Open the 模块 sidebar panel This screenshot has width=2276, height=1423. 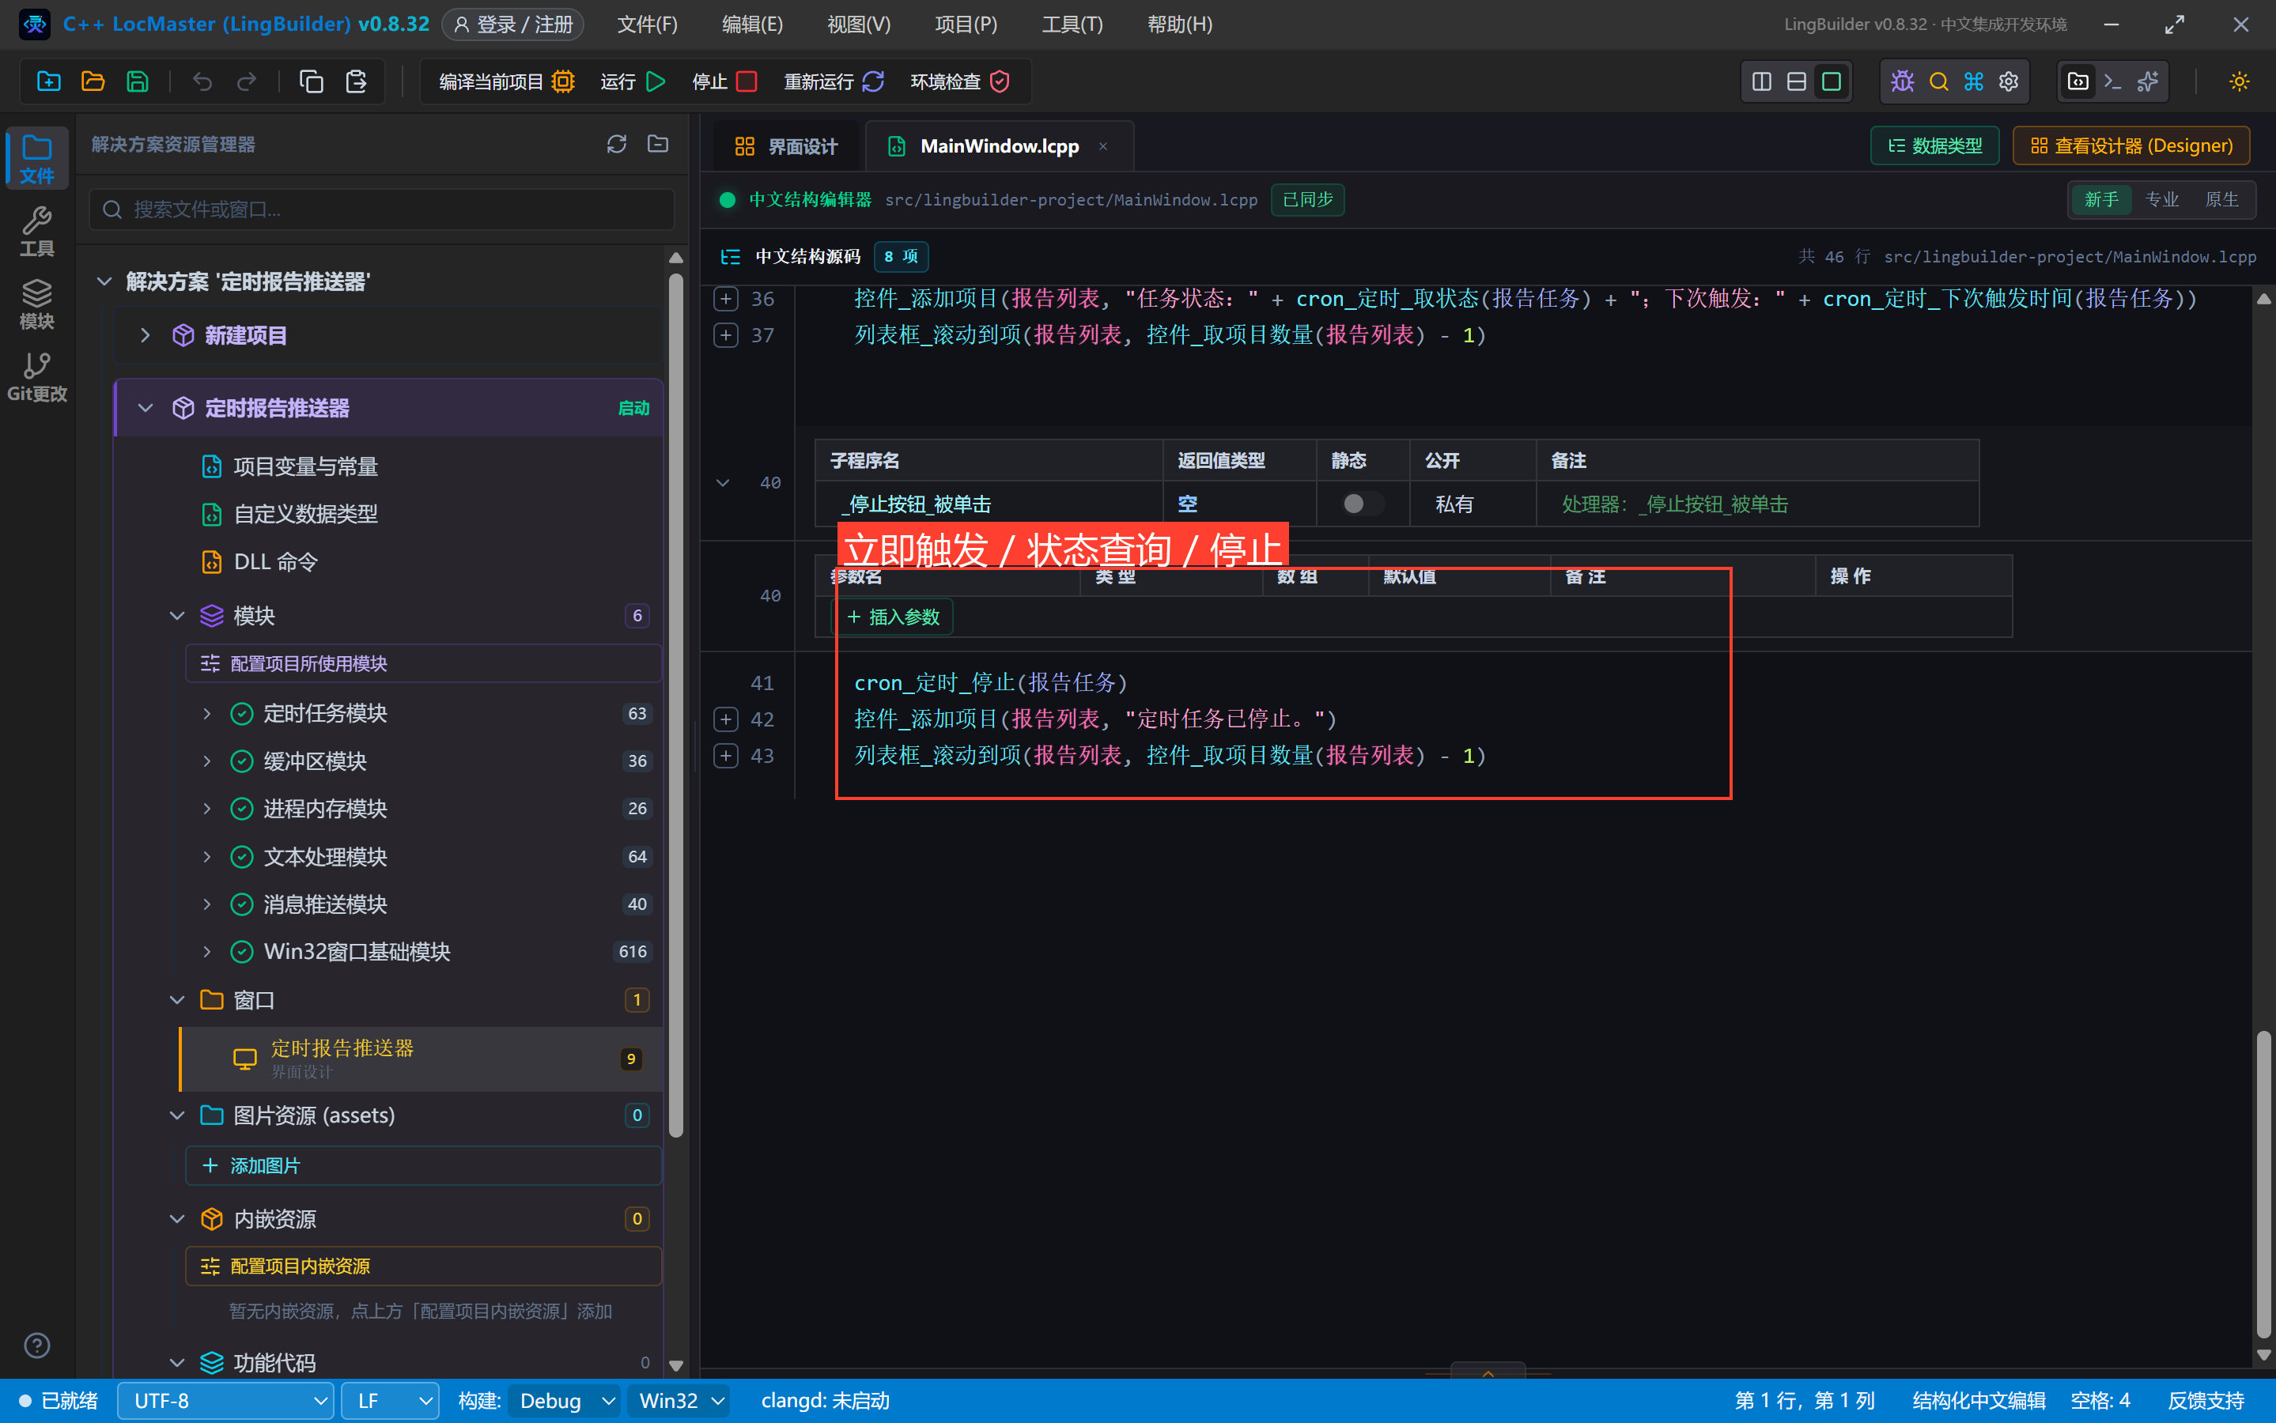[x=36, y=304]
